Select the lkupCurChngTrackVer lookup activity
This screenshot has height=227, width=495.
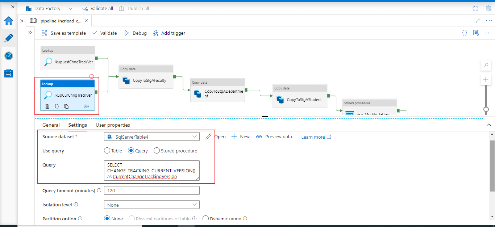68,95
